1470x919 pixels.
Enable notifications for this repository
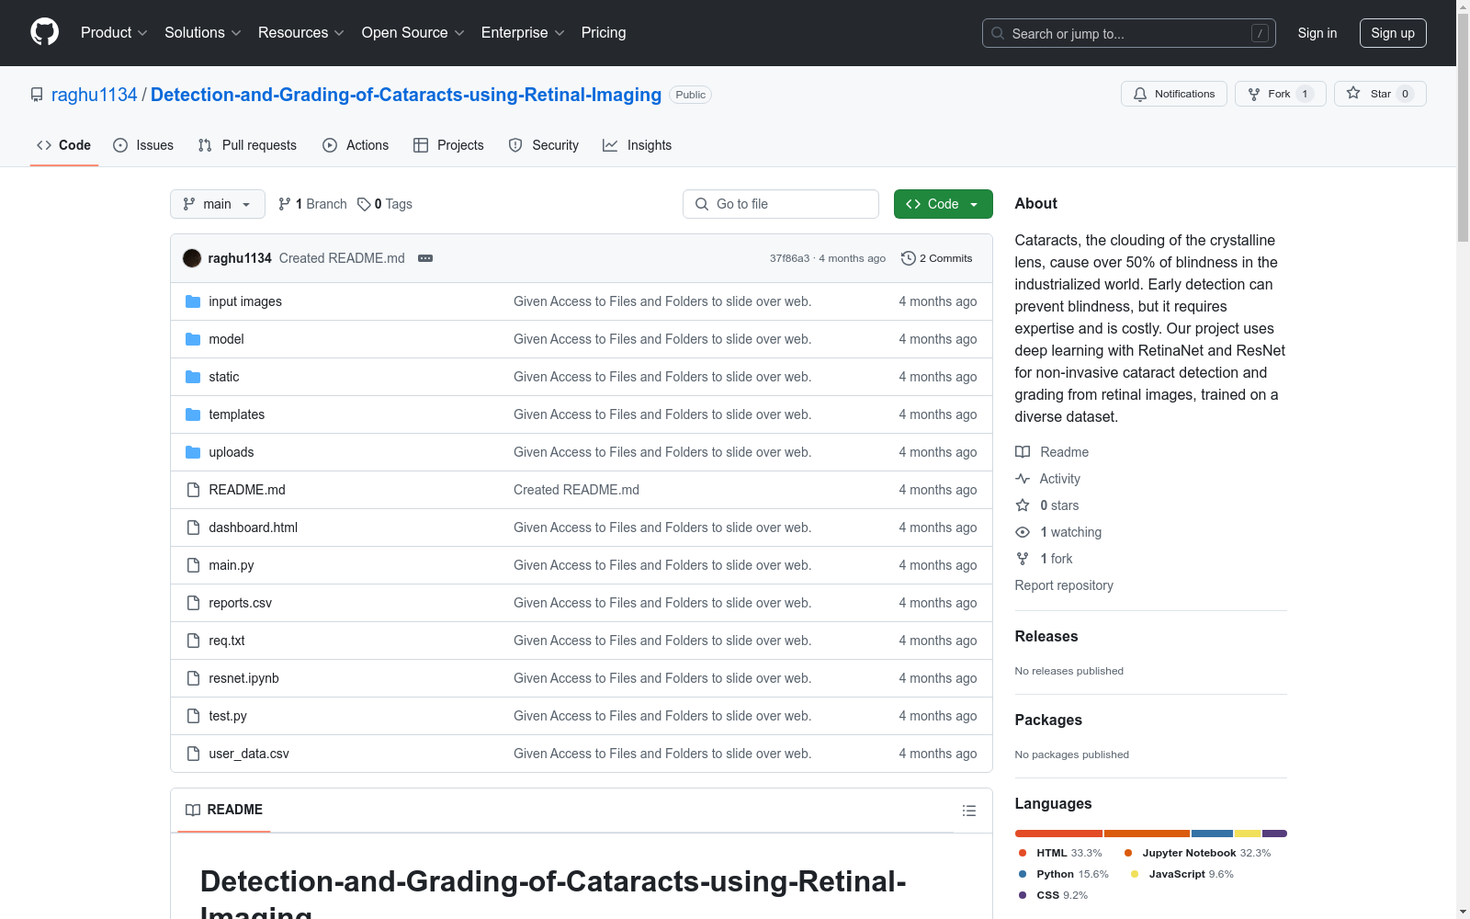(1173, 94)
